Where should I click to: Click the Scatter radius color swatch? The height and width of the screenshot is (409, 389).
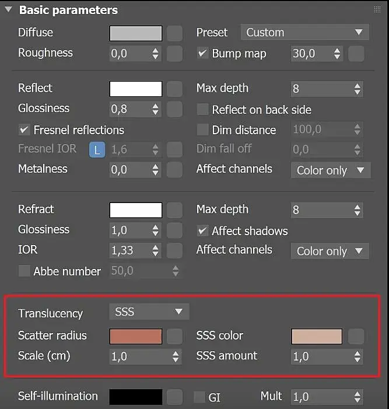coord(135,337)
